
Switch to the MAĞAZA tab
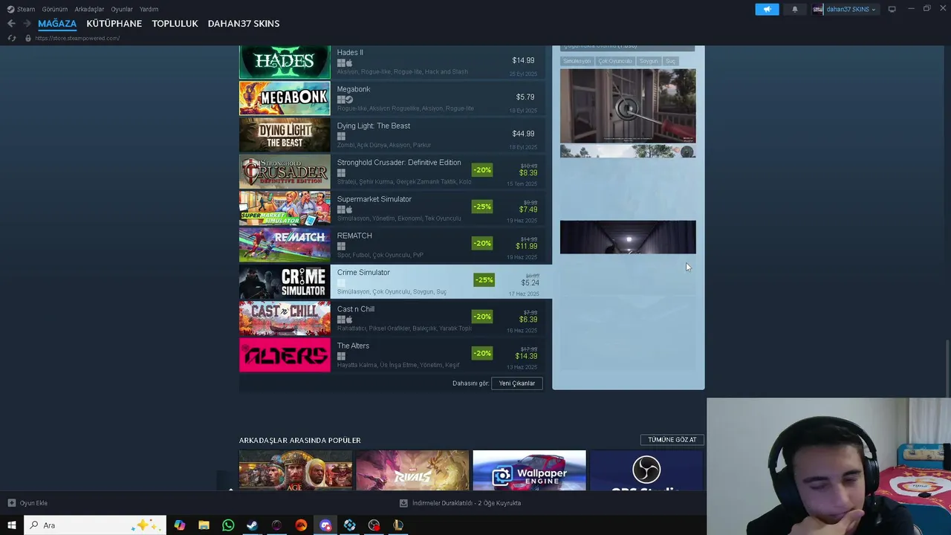(57, 24)
